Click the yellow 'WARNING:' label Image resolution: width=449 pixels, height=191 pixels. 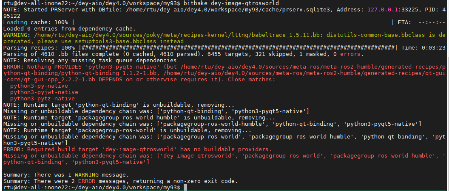(x=17, y=35)
